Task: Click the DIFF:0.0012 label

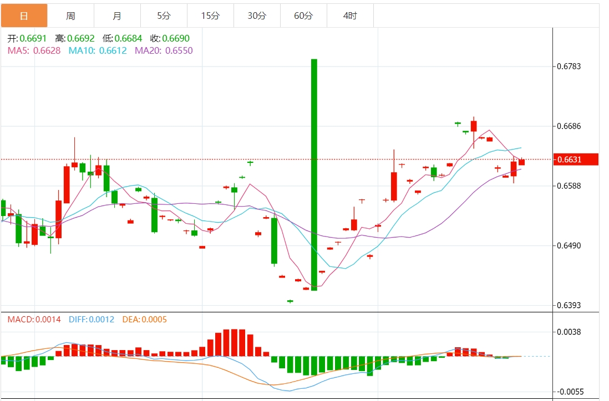Action: coord(92,320)
